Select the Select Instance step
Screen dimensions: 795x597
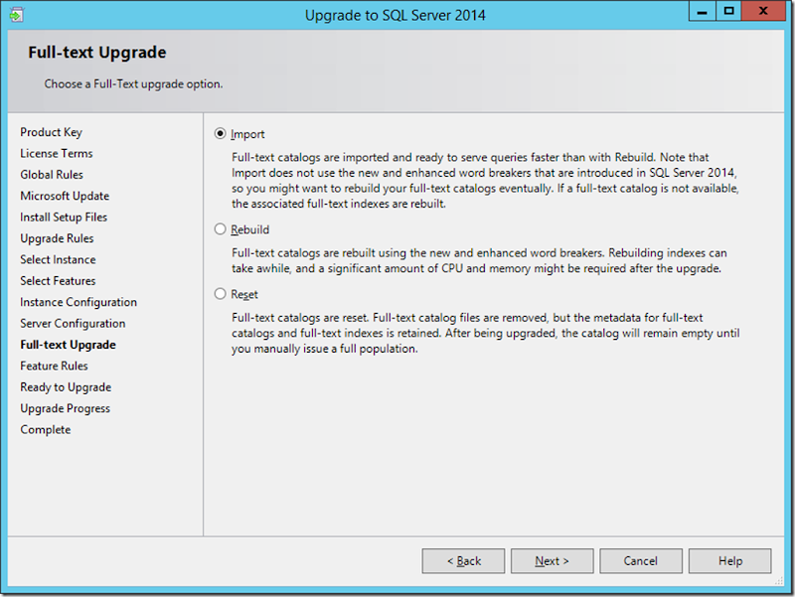click(x=58, y=259)
